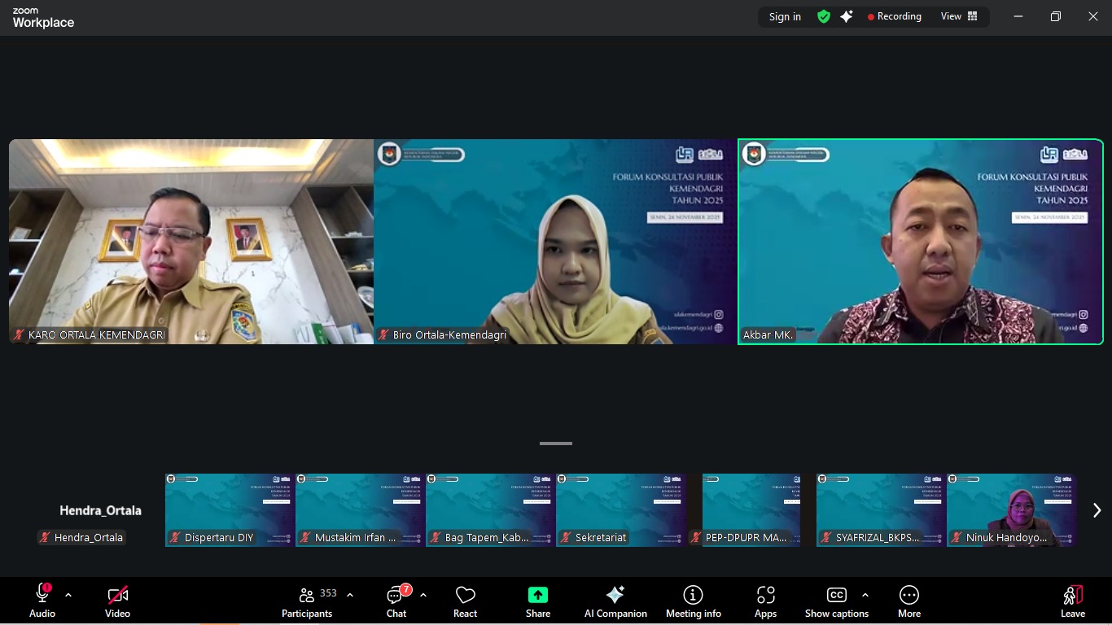1112x625 pixels.
Task: Expand audio options caret beside Audio
Action: pos(68,595)
